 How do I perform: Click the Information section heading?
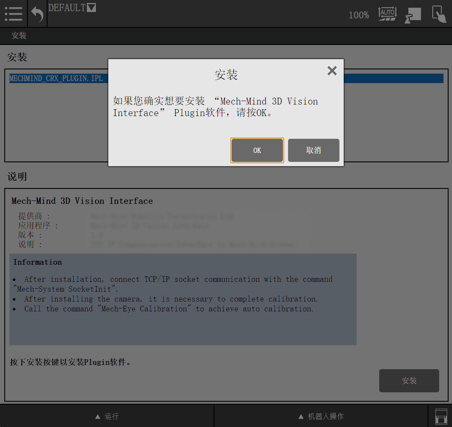click(x=38, y=262)
